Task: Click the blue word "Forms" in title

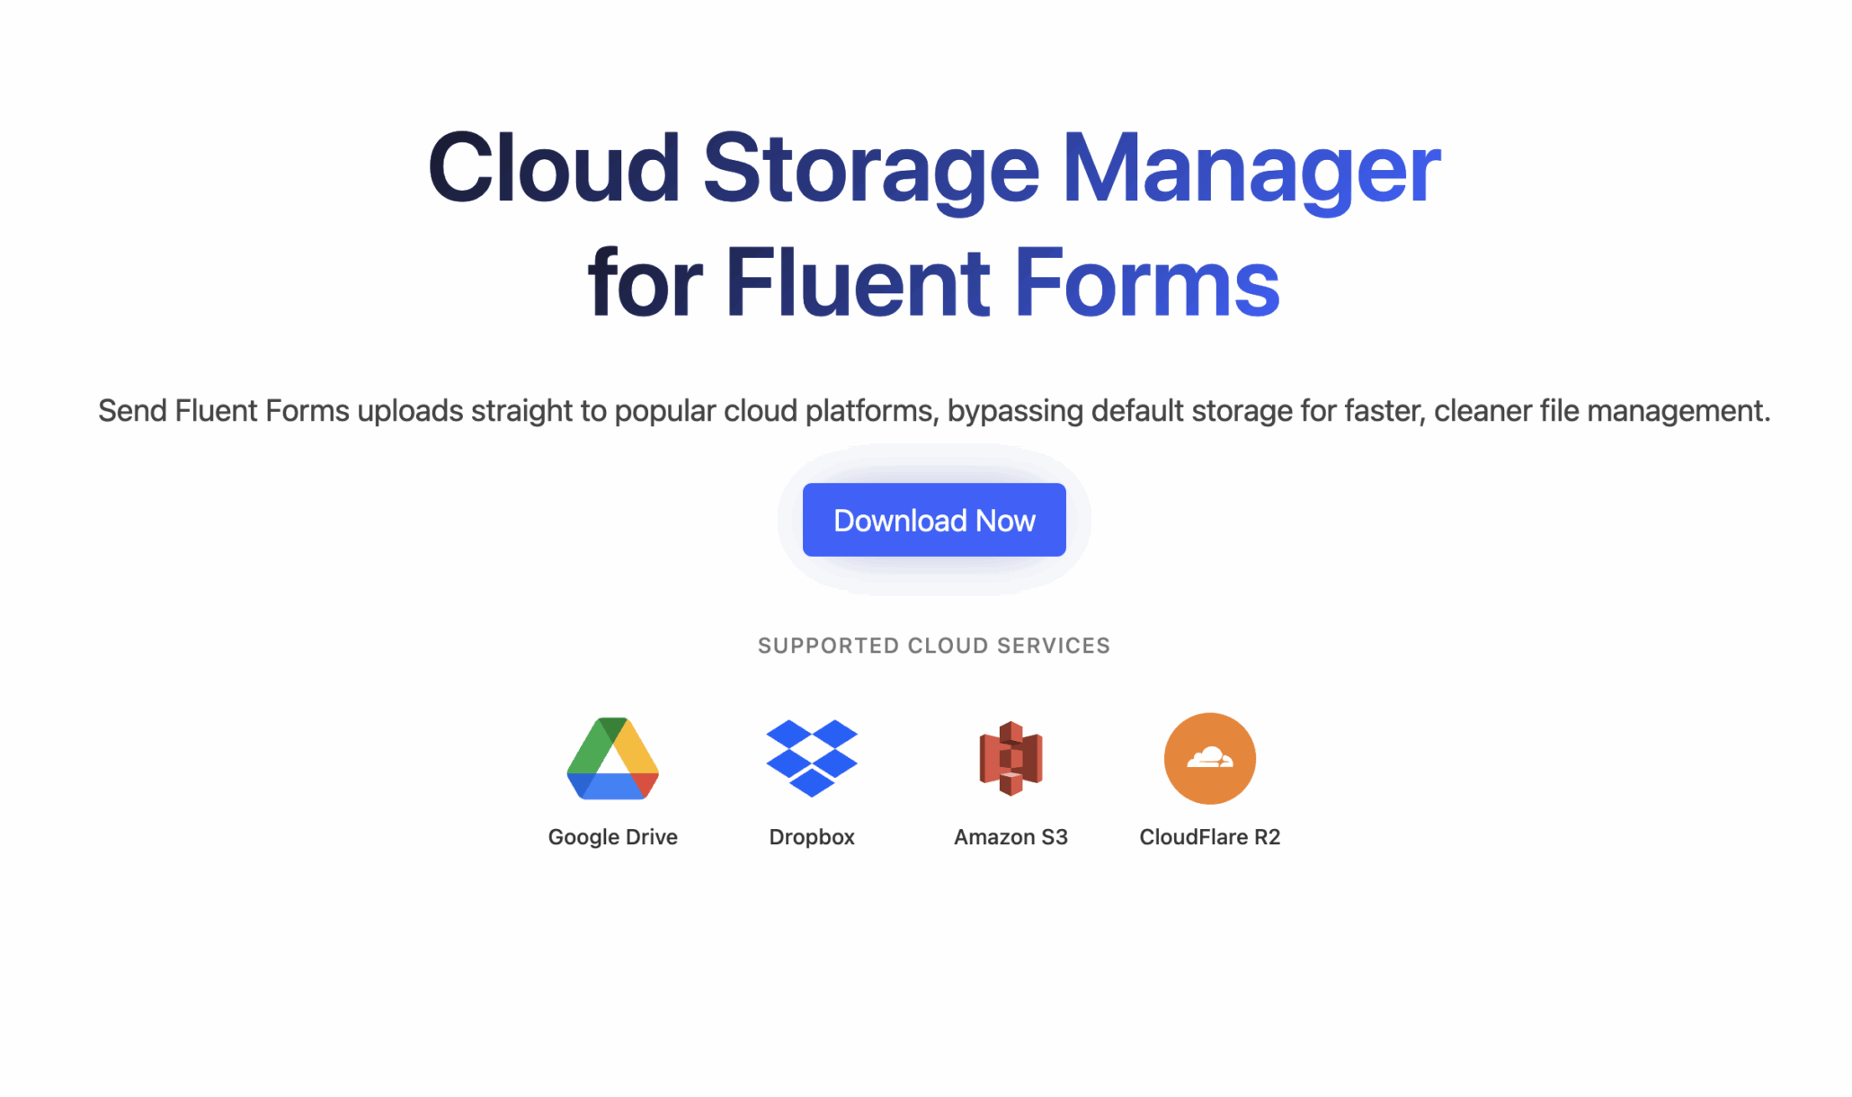Action: tap(1146, 283)
